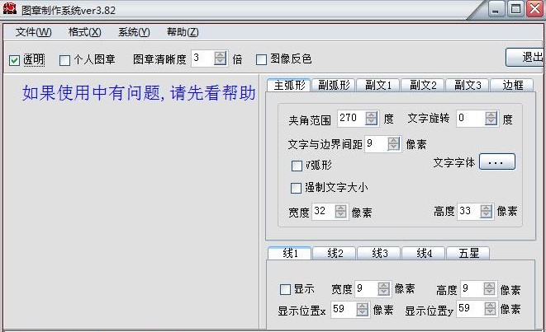Click the 线1 宽度 spinner arrows
This screenshot has height=332, width=546.
(384, 288)
